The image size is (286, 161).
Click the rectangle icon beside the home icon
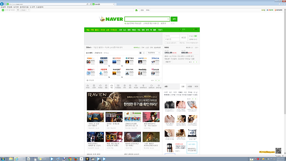[x=142, y=10]
